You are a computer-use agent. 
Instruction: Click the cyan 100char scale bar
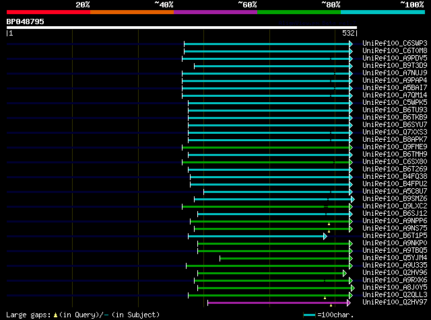click(x=310, y=315)
